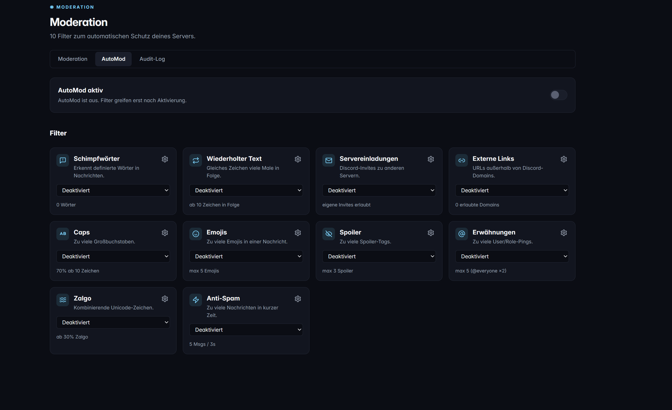Enable the AutoMod aktiv toggle
Screen dimensions: 672x410
point(558,95)
